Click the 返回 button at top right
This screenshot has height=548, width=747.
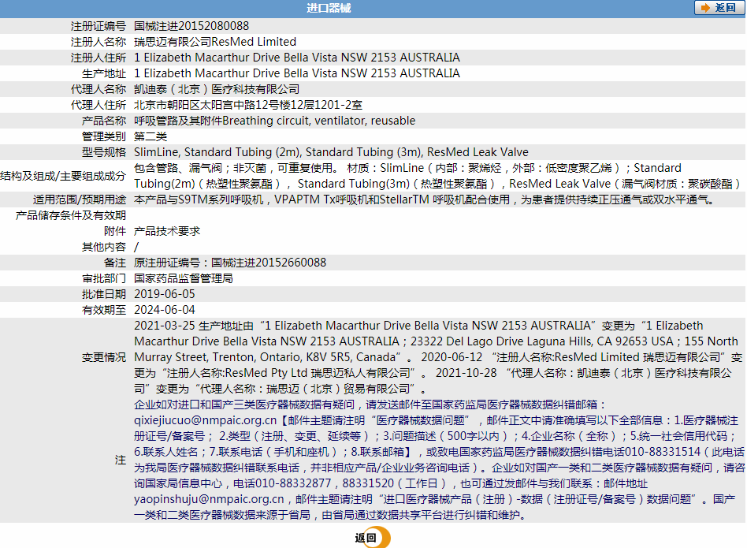click(719, 8)
